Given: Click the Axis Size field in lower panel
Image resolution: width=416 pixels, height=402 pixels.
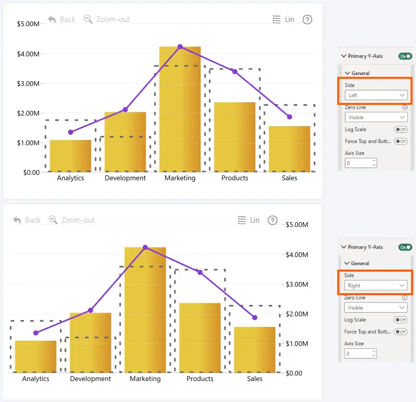Looking at the screenshot, I should pyautogui.click(x=360, y=353).
